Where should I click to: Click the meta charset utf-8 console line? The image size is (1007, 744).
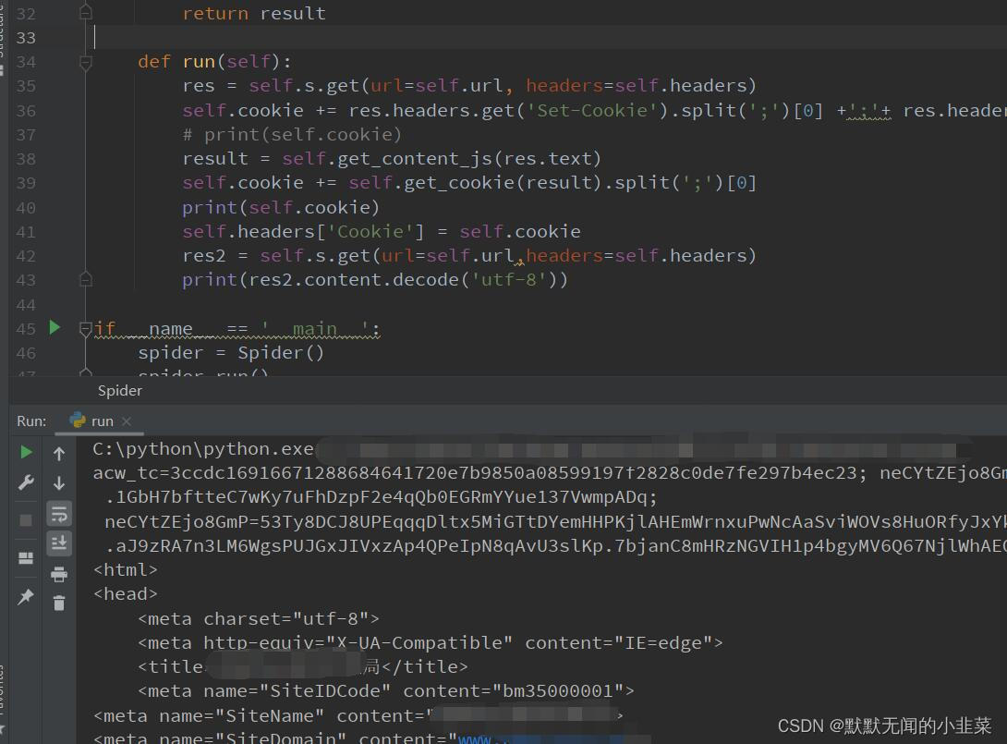pyautogui.click(x=259, y=618)
